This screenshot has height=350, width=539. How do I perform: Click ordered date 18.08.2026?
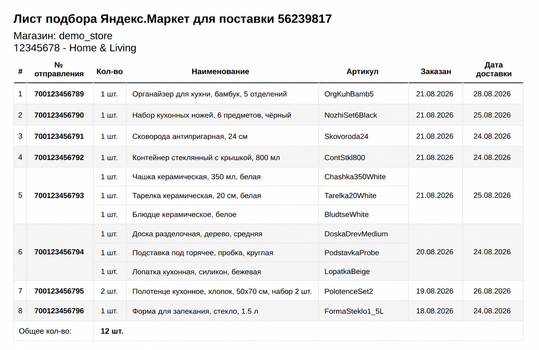(435, 311)
